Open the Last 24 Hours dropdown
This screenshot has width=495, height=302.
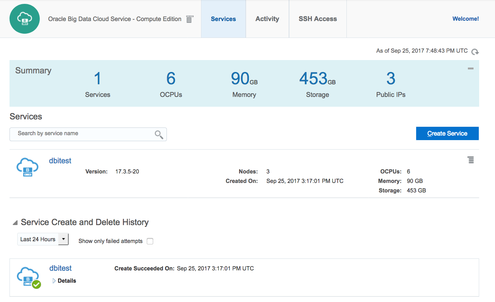click(43, 239)
